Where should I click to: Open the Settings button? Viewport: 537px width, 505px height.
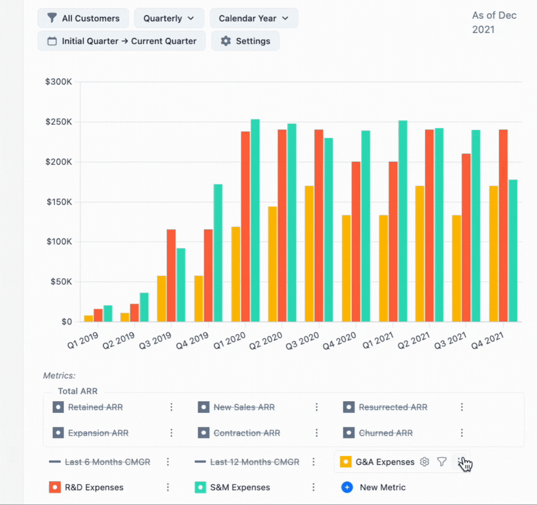(245, 41)
